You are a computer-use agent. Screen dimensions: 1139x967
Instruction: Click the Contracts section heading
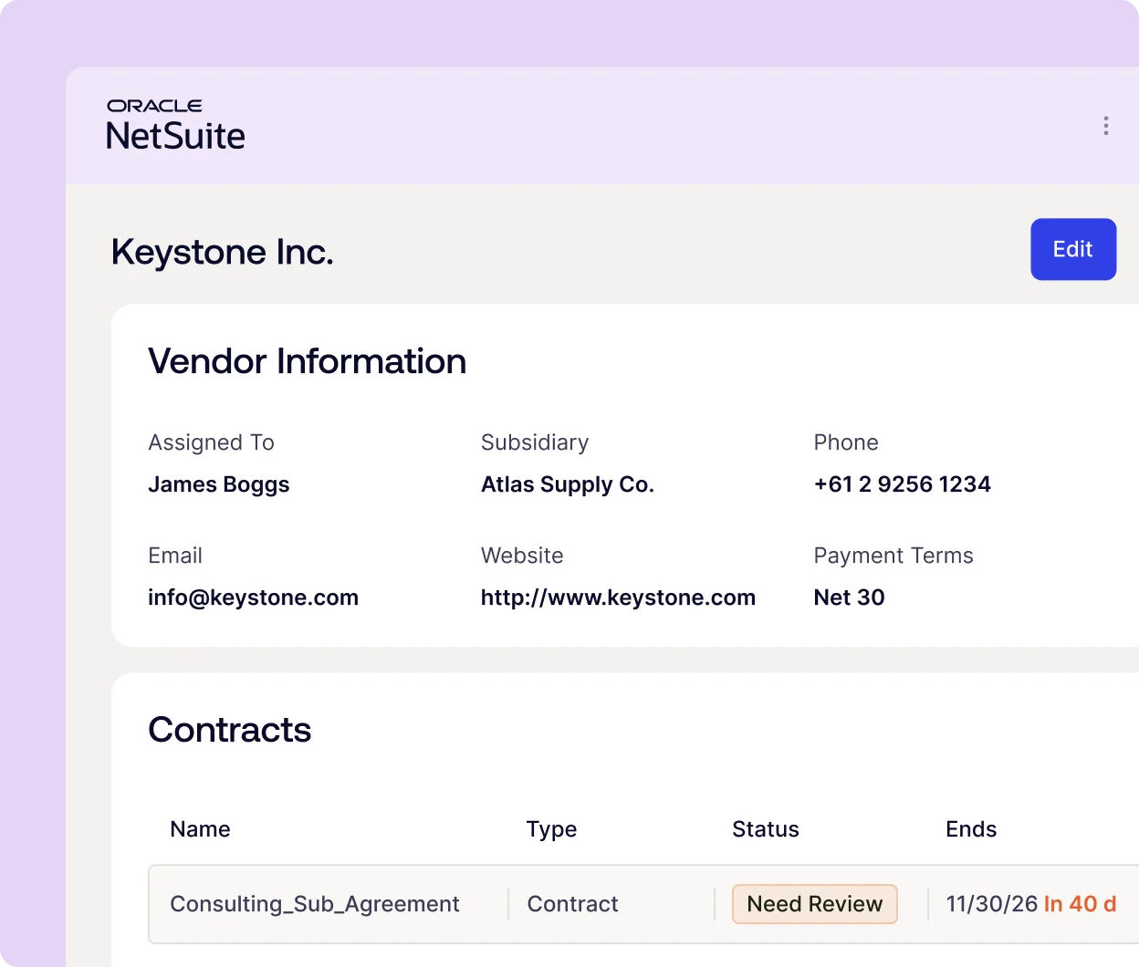click(229, 730)
